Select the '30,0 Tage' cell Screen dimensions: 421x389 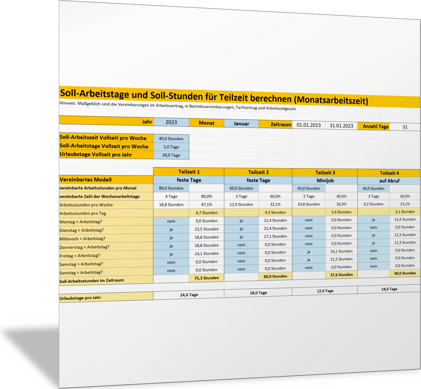pyautogui.click(x=171, y=155)
